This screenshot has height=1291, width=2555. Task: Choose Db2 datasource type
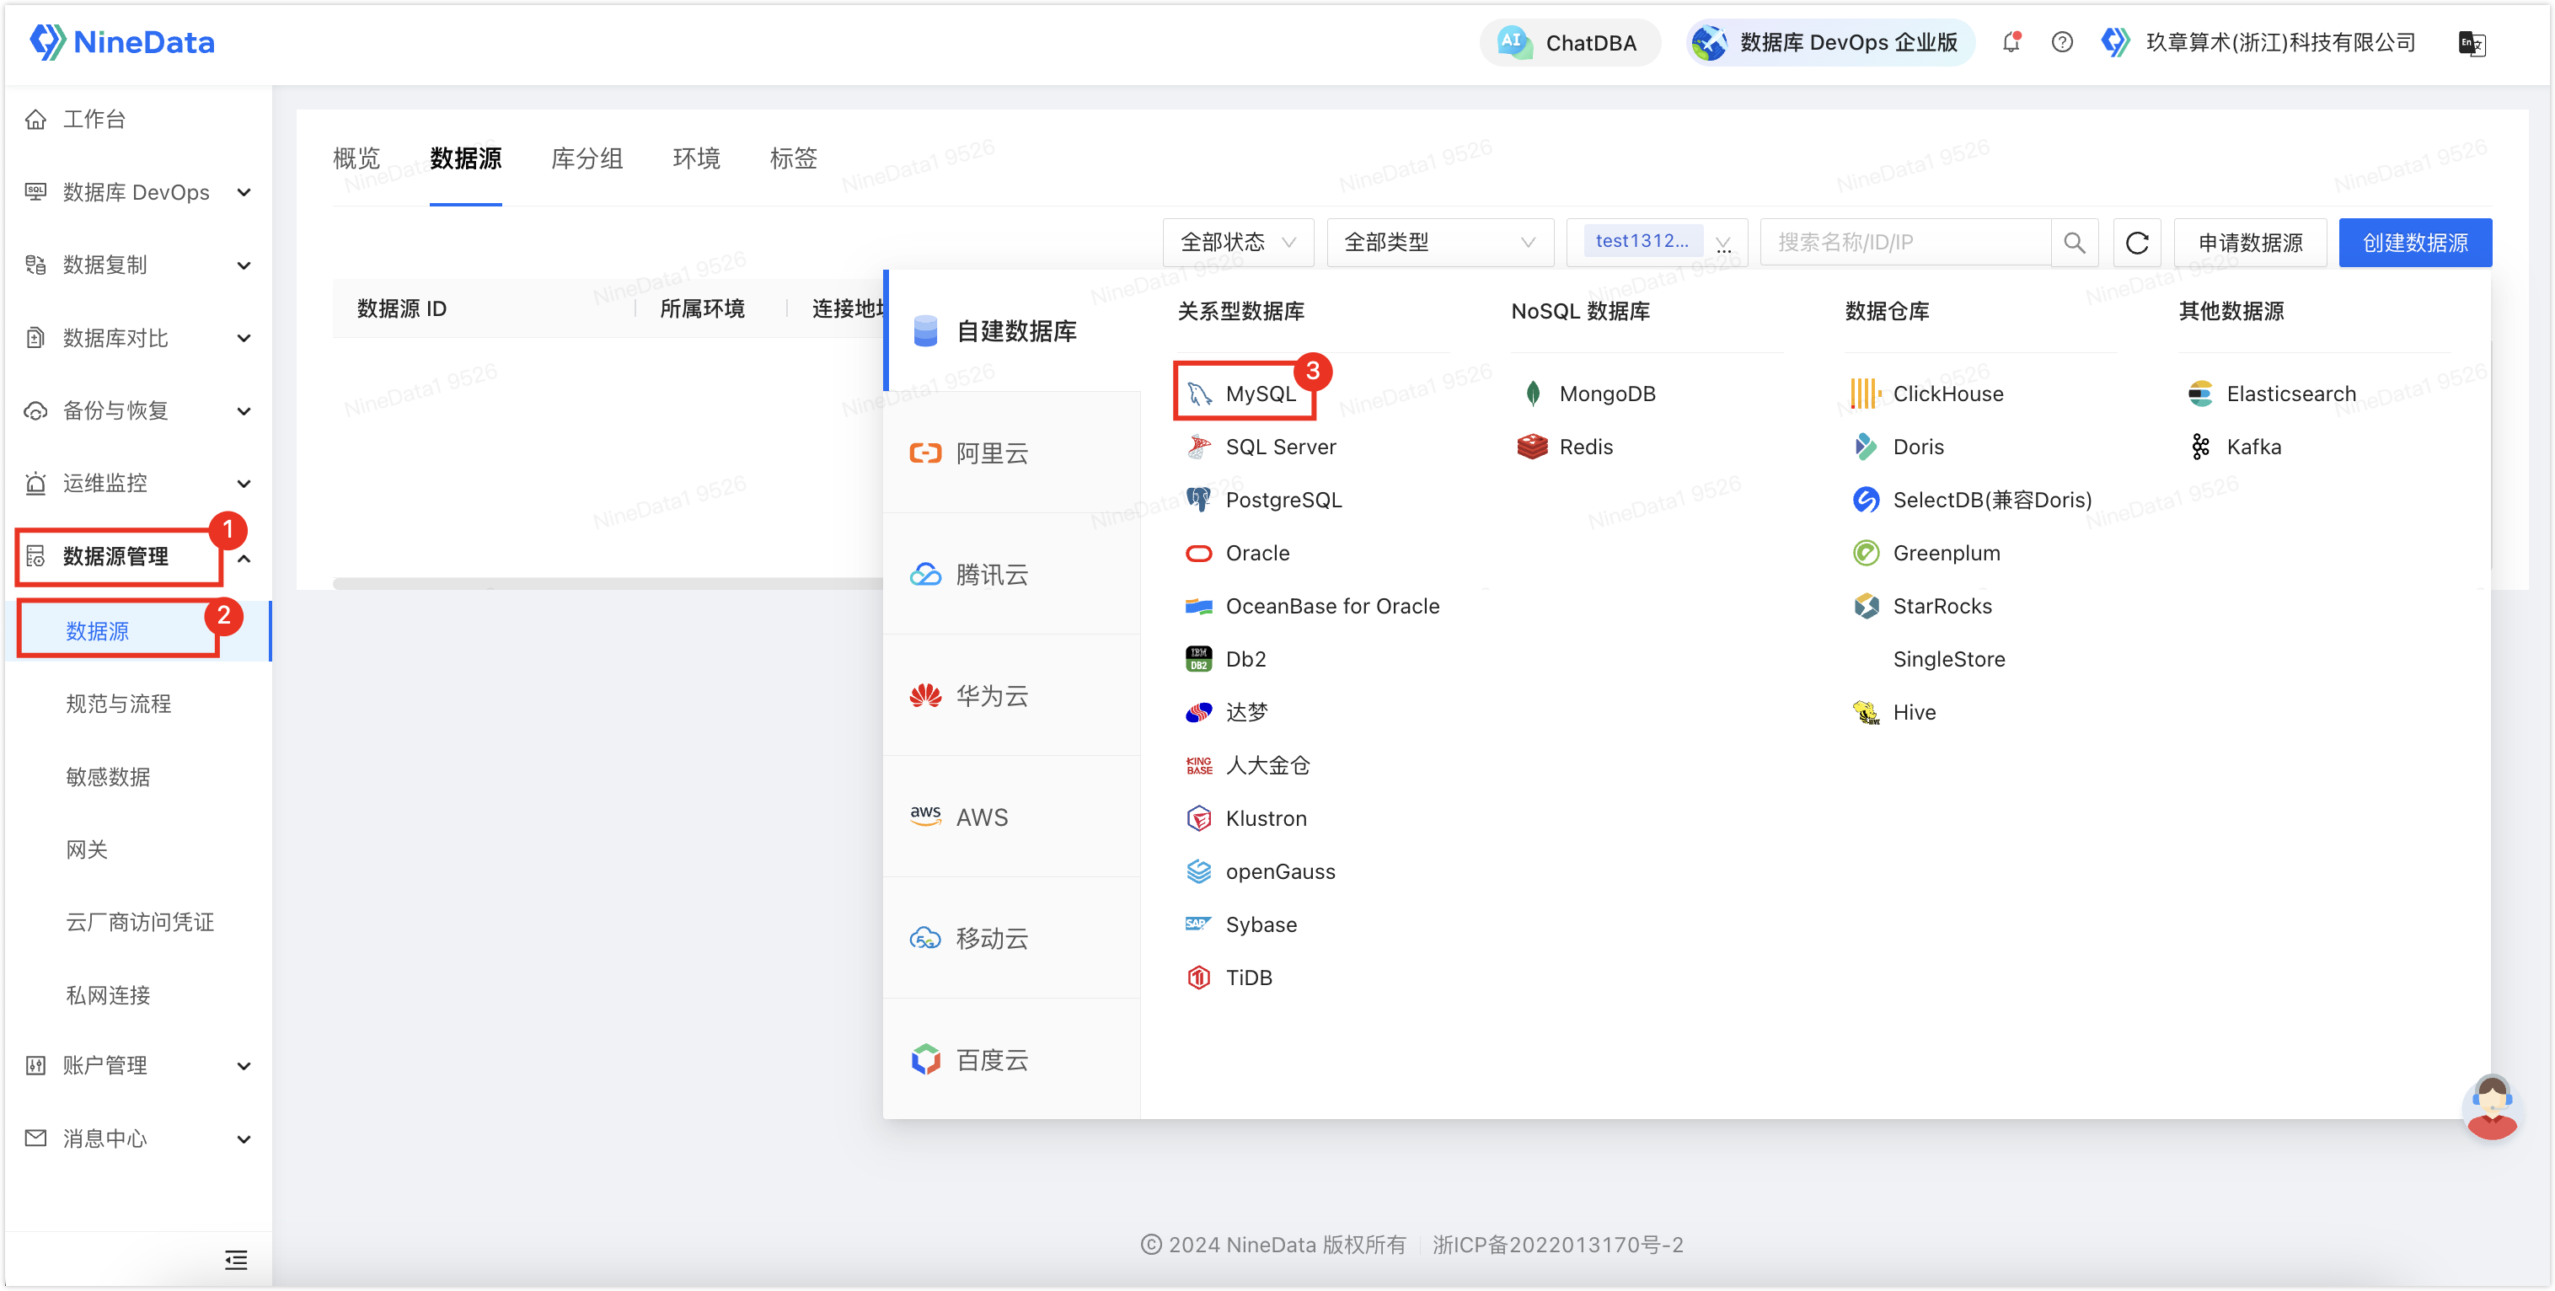[1226, 658]
